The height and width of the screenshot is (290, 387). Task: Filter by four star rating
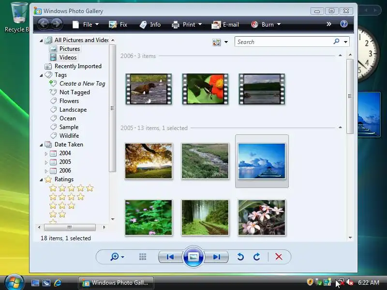pos(67,197)
